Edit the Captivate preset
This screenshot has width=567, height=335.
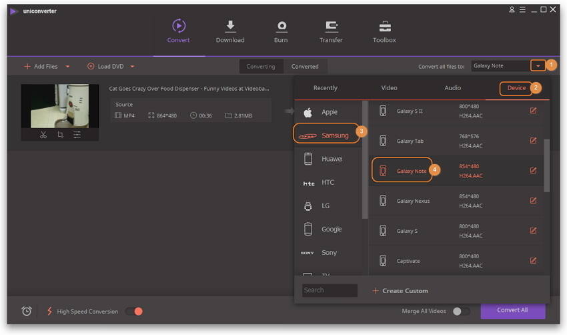(533, 260)
